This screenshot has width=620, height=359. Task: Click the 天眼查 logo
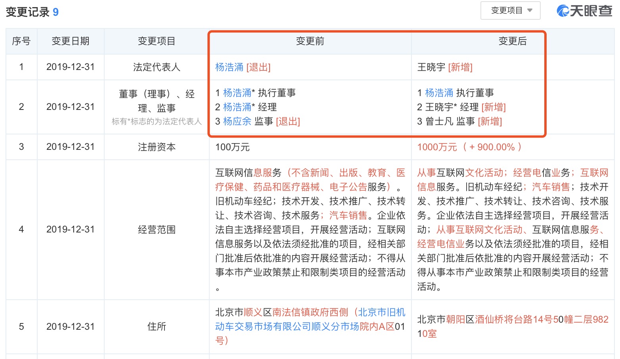584,11
